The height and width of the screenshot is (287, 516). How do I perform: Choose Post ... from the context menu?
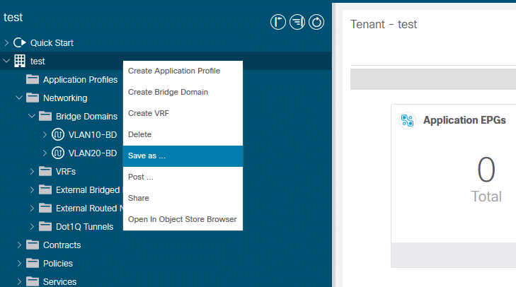pyautogui.click(x=183, y=177)
